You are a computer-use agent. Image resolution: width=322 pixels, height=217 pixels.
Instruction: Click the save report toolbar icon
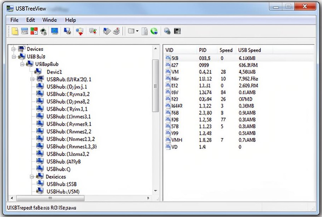click(x=24, y=31)
